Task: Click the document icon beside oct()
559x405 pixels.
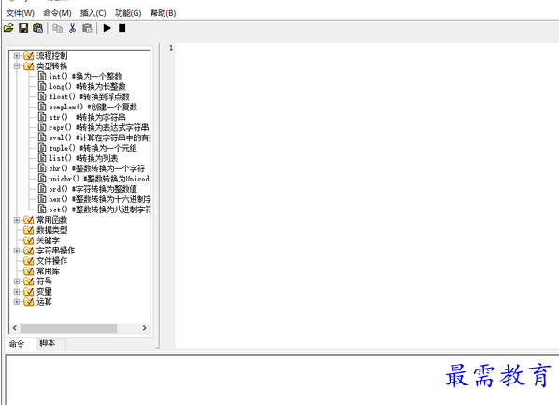Action: (42, 210)
